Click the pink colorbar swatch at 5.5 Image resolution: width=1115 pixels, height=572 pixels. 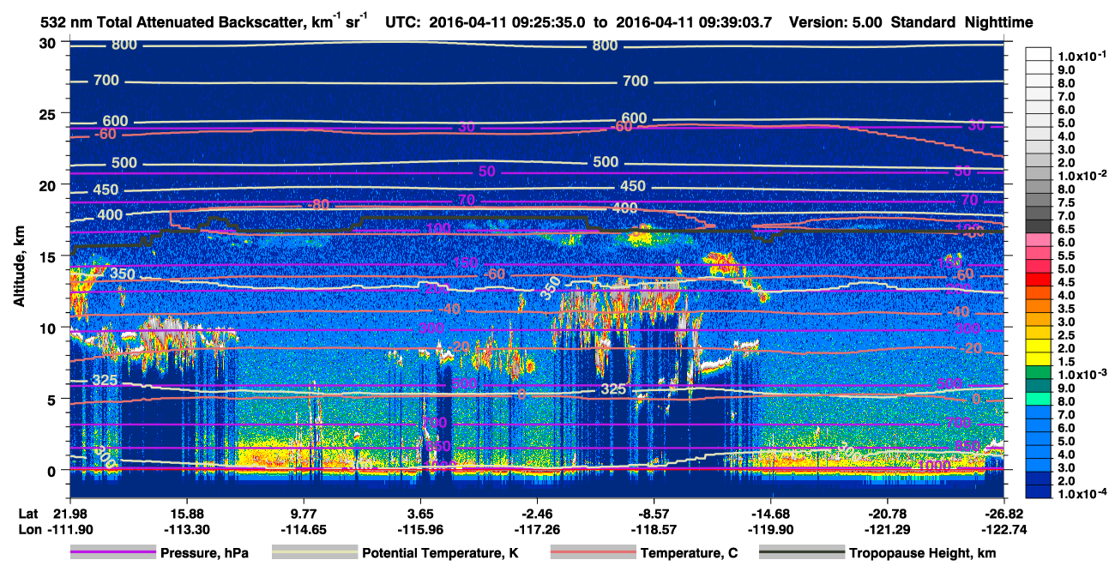click(x=1038, y=254)
